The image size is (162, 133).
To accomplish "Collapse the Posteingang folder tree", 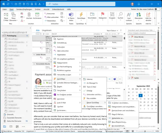I will tap(3, 36).
